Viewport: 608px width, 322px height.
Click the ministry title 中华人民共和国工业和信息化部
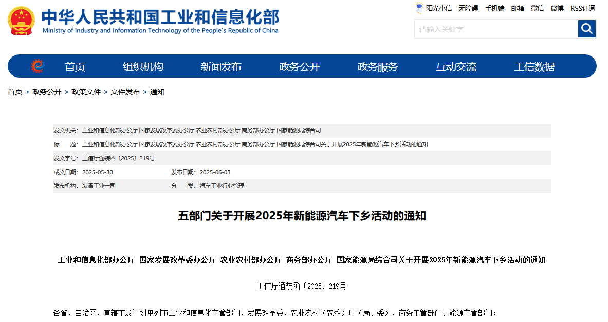pos(160,16)
